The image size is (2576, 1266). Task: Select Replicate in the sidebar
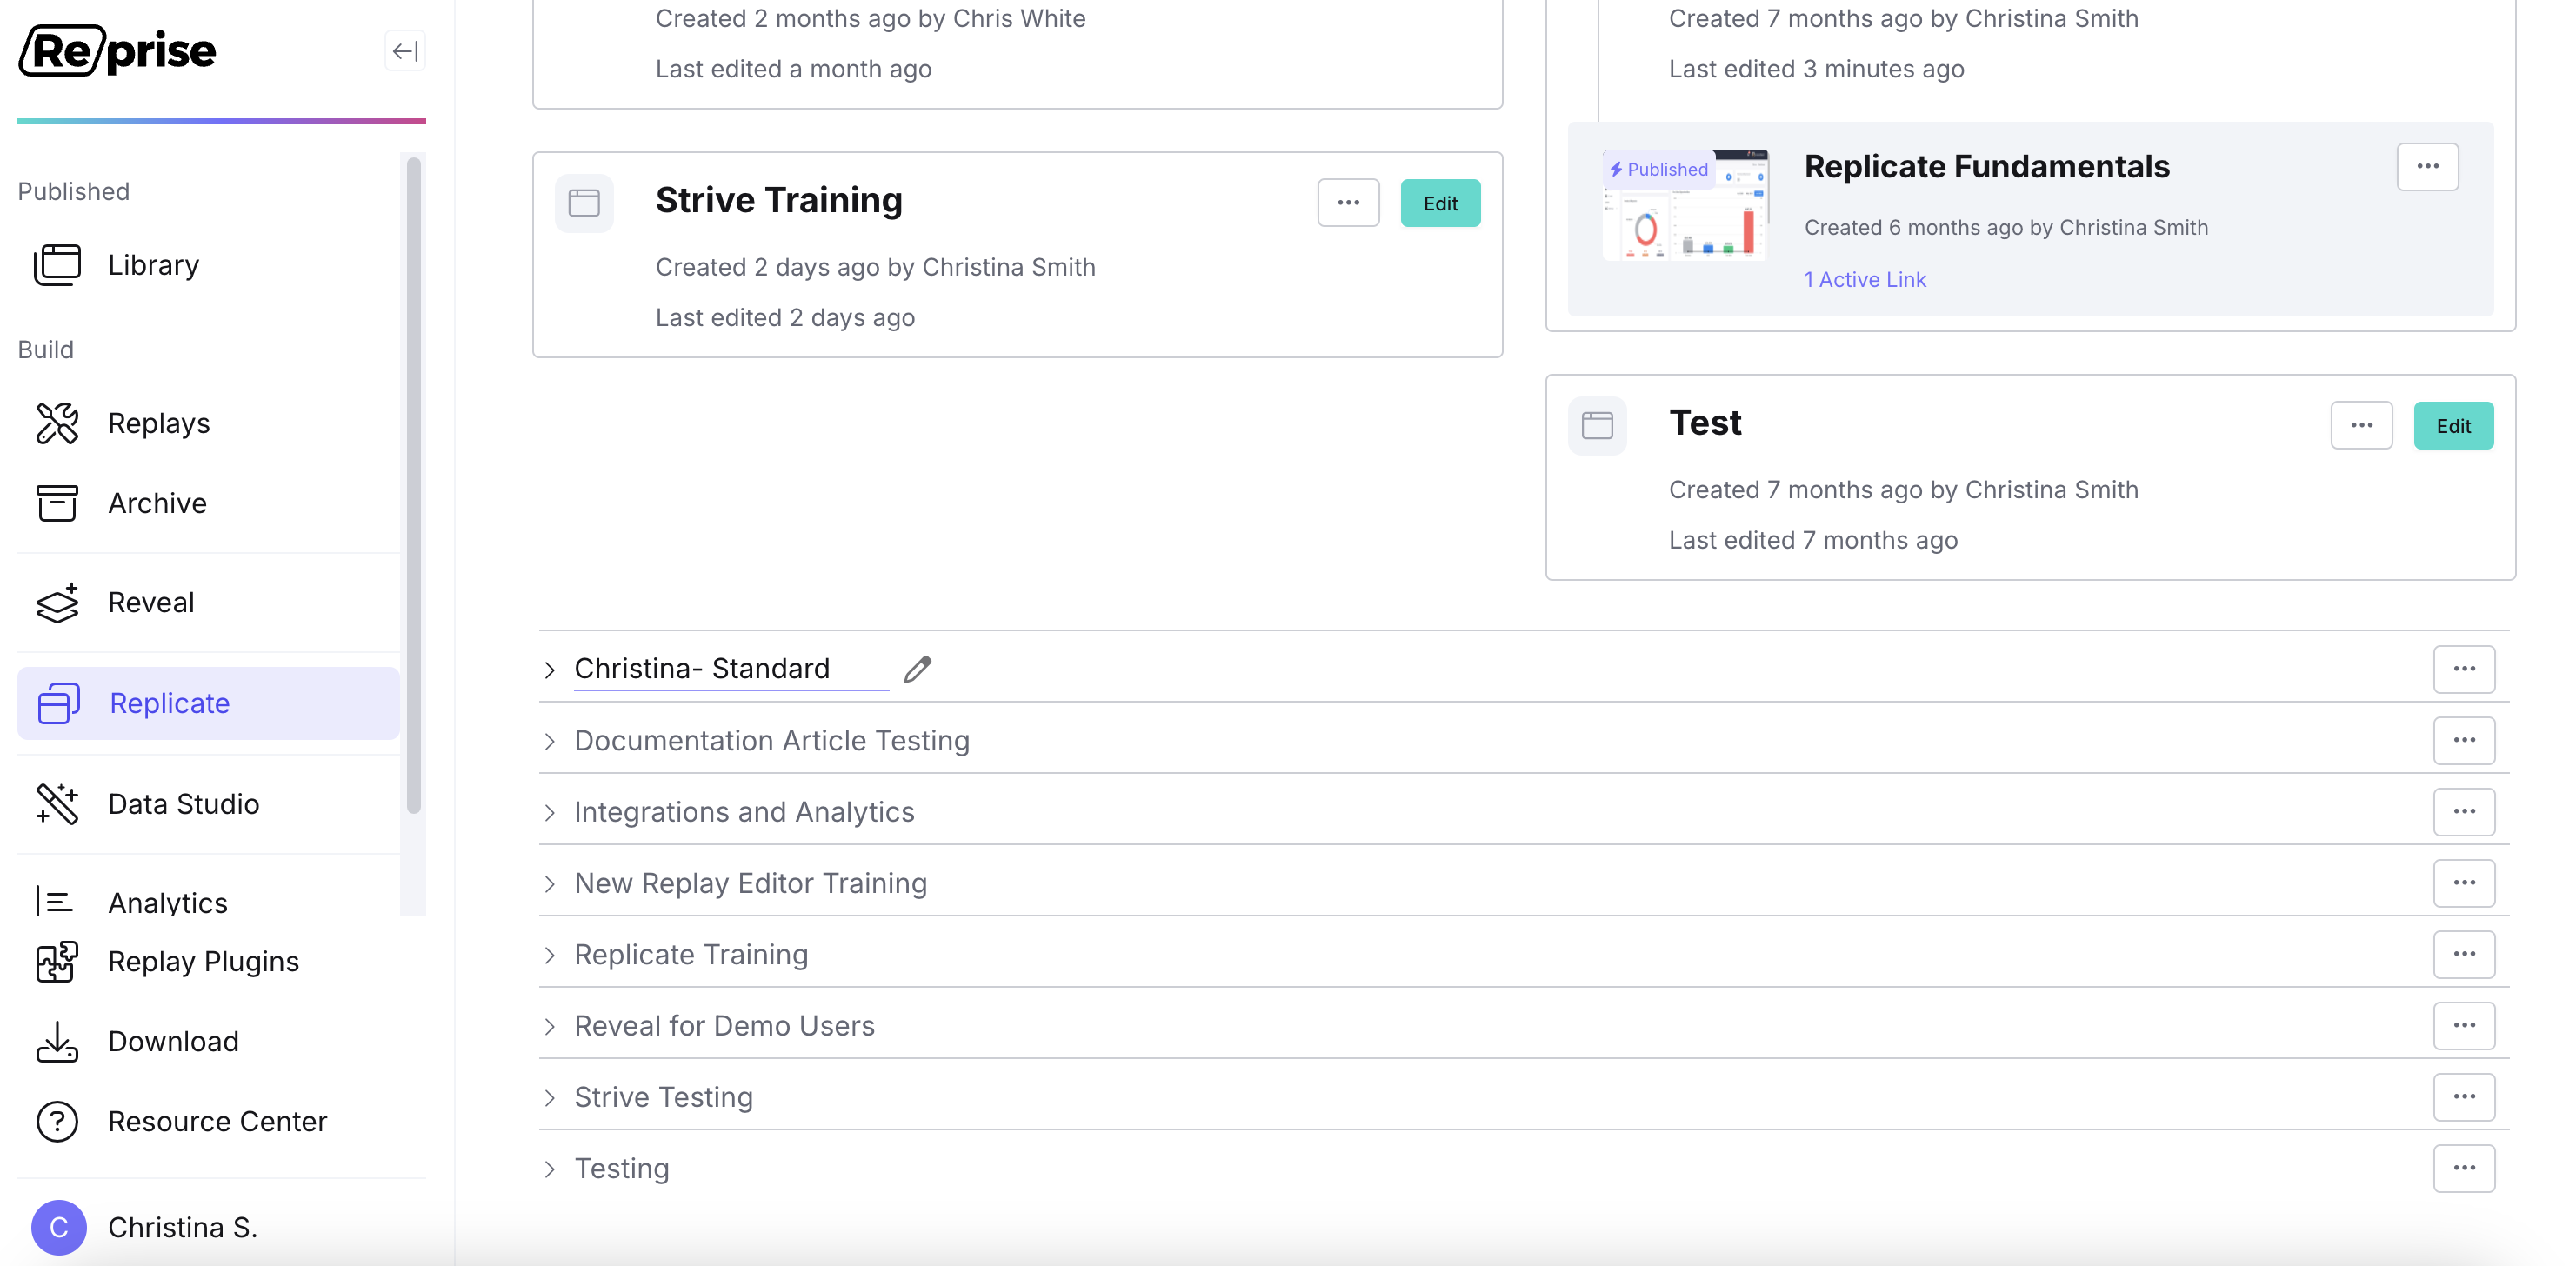[208, 703]
